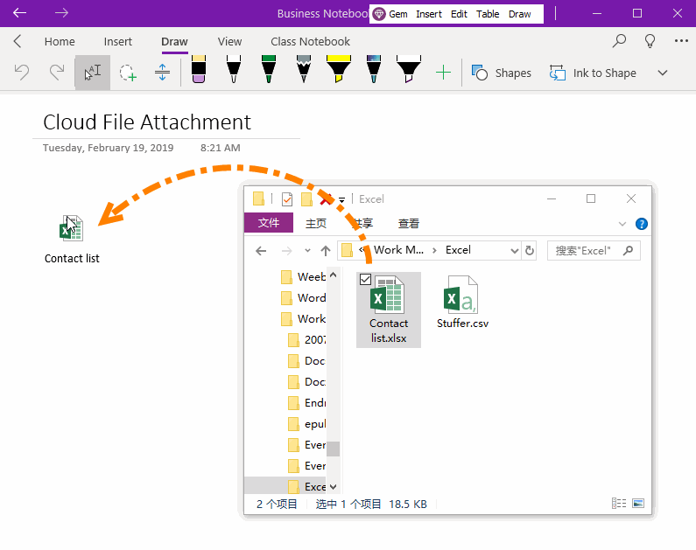Pick the gray pencil
The height and width of the screenshot is (550, 696).
304,69
